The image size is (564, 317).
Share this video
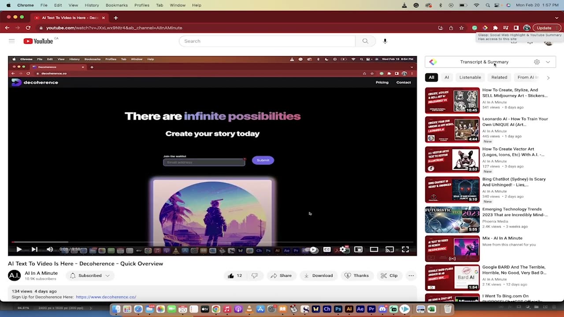pyautogui.click(x=281, y=276)
